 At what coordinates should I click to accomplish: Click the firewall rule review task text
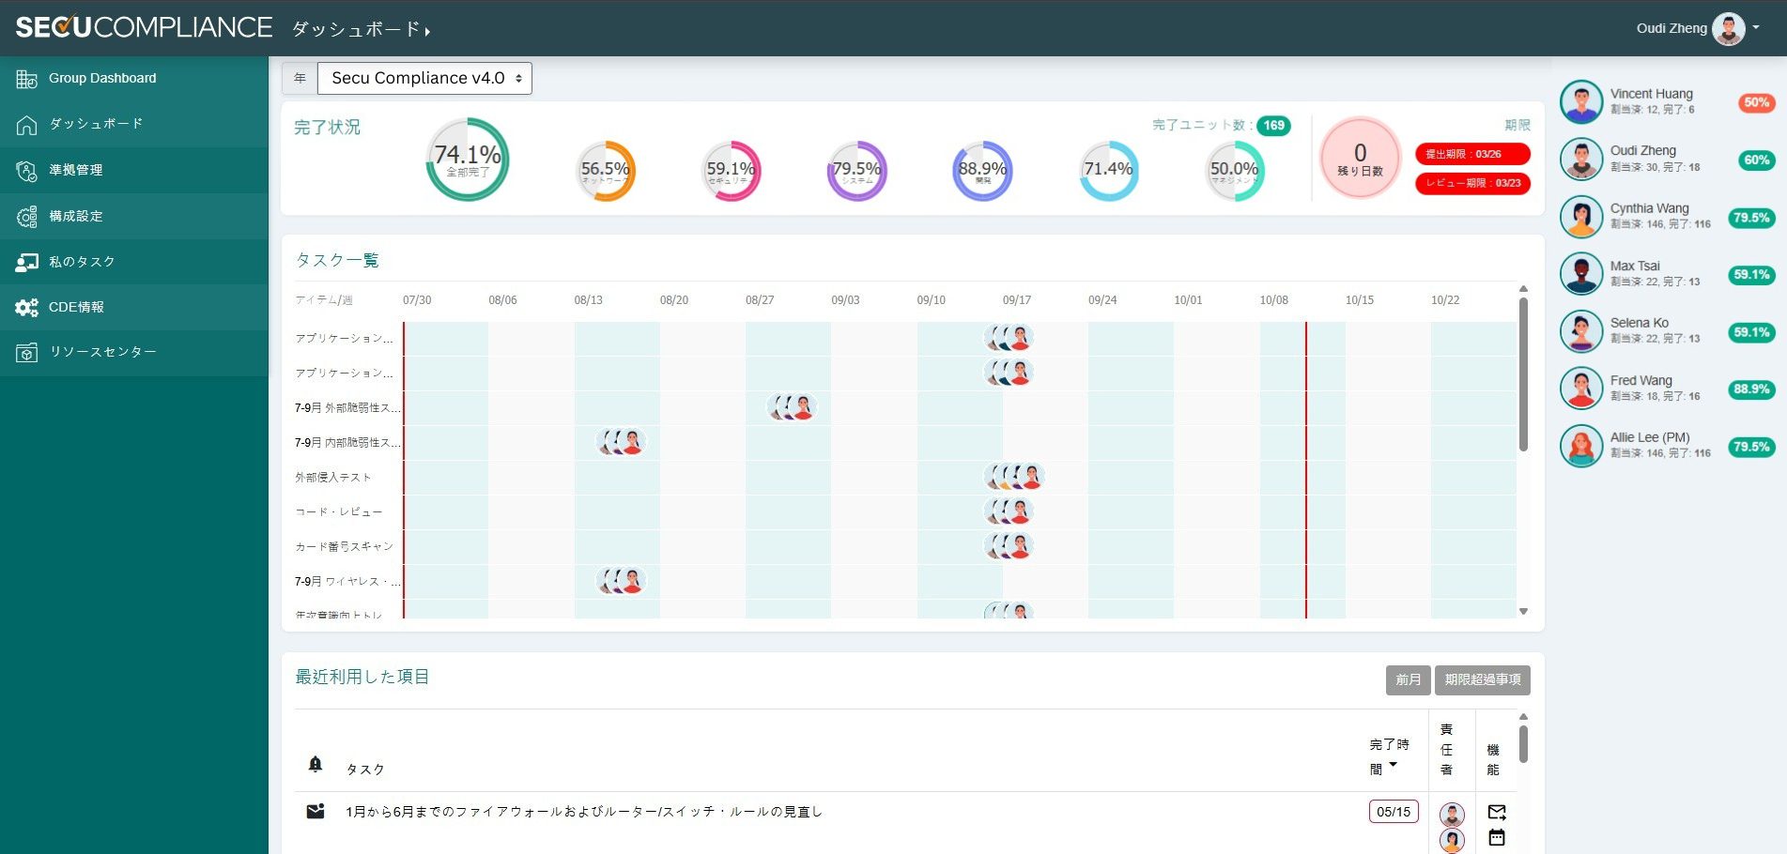point(584,812)
